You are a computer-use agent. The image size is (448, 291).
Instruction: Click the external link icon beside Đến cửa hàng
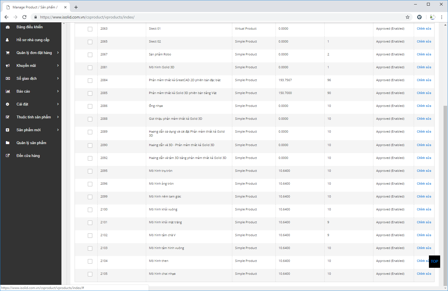click(8, 156)
